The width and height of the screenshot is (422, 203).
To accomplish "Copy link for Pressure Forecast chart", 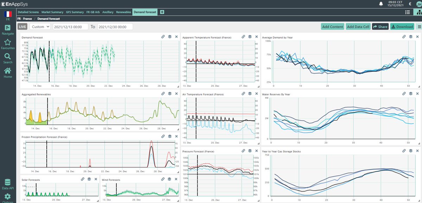I will point(243,151).
